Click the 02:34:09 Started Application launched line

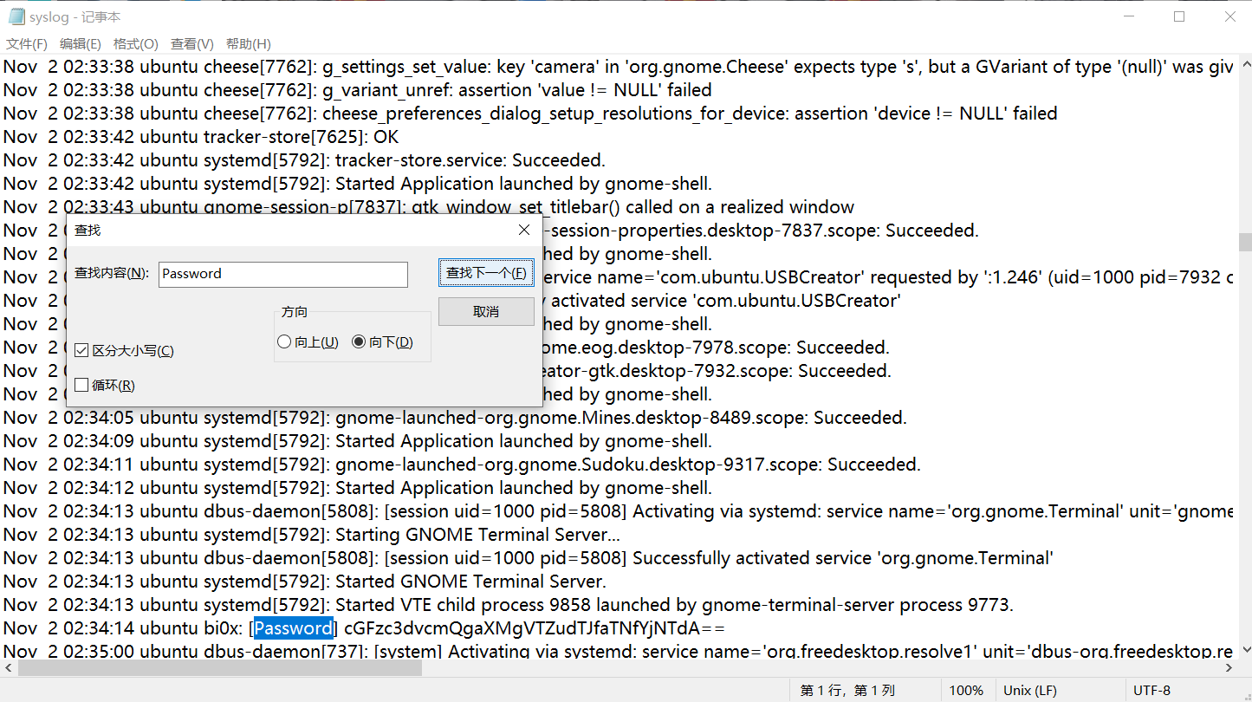pyautogui.click(x=358, y=441)
